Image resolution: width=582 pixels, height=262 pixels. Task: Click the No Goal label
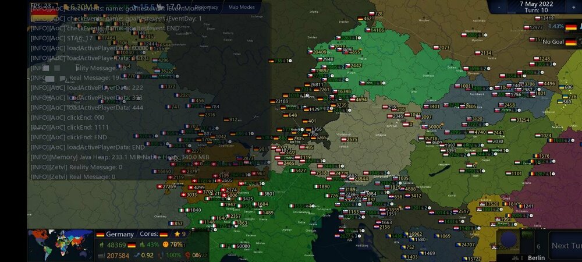(x=553, y=42)
